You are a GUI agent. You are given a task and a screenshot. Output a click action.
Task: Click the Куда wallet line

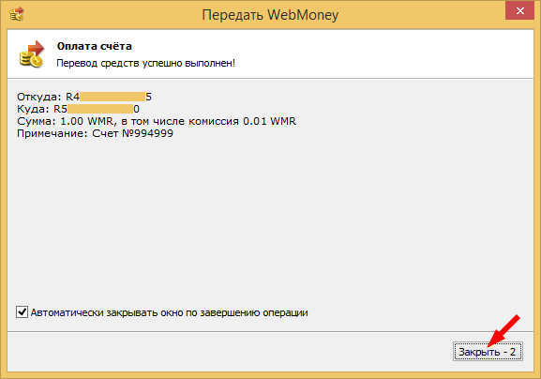coord(79,109)
